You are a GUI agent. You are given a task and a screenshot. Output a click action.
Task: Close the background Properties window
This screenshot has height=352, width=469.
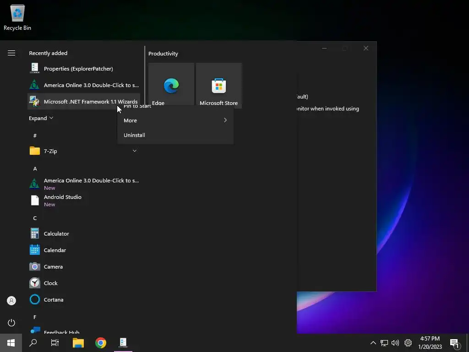point(366,48)
